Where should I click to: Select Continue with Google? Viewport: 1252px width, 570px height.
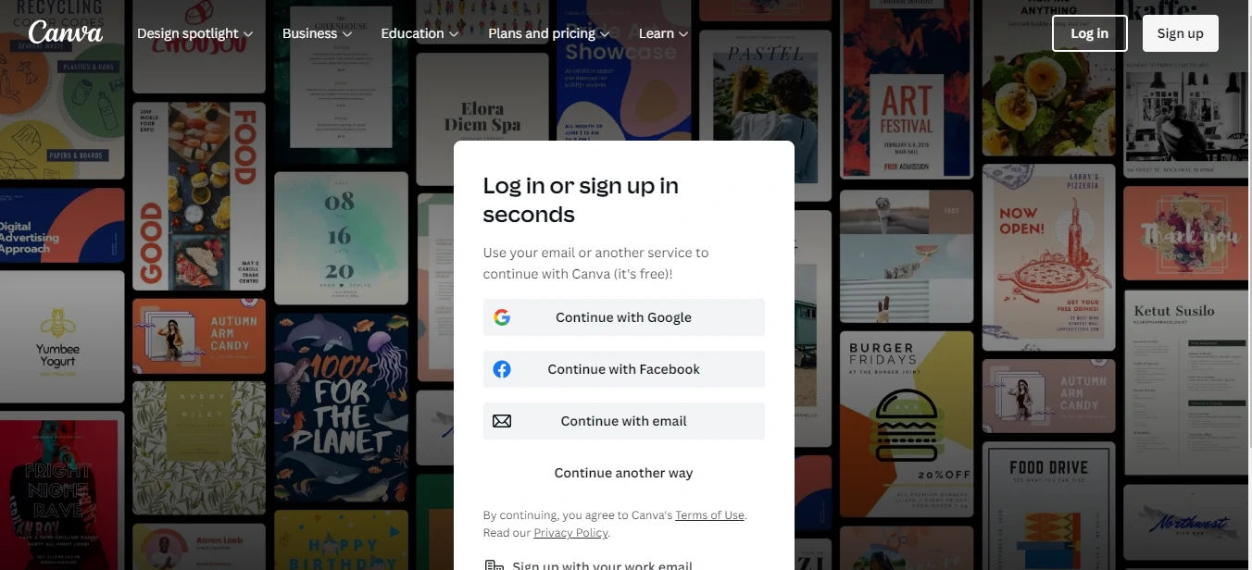tap(623, 316)
